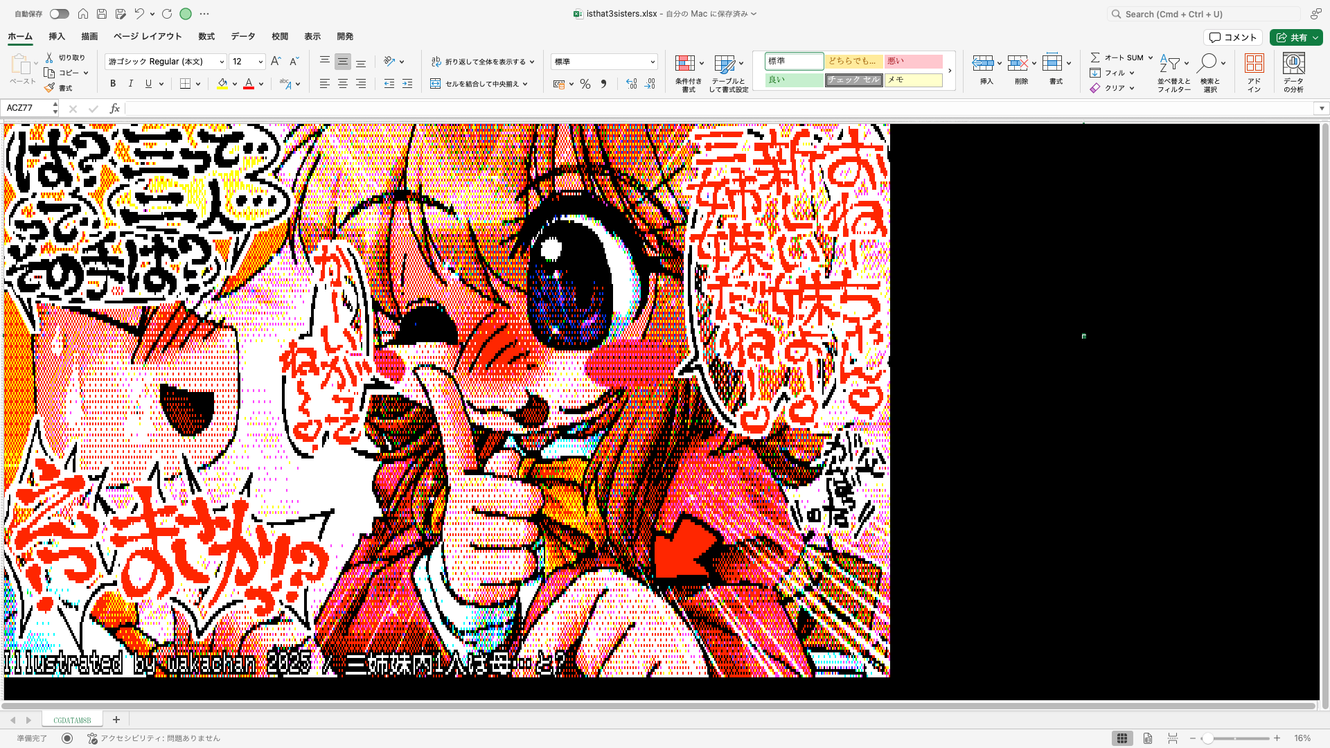Open the font name dropdown 游ゴシック Regular
Image resolution: width=1330 pixels, height=748 pixels.
[222, 62]
